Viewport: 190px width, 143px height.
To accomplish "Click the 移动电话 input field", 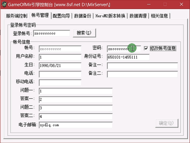I will pos(60,83).
